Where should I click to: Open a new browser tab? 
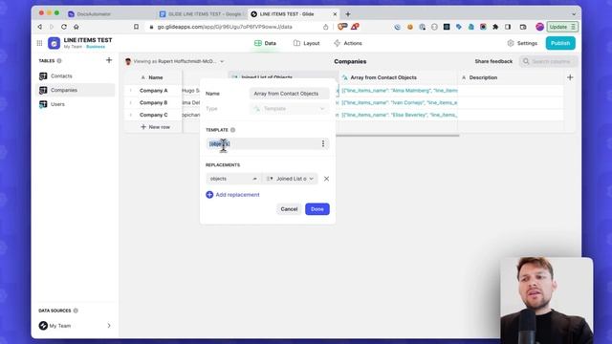(348, 14)
